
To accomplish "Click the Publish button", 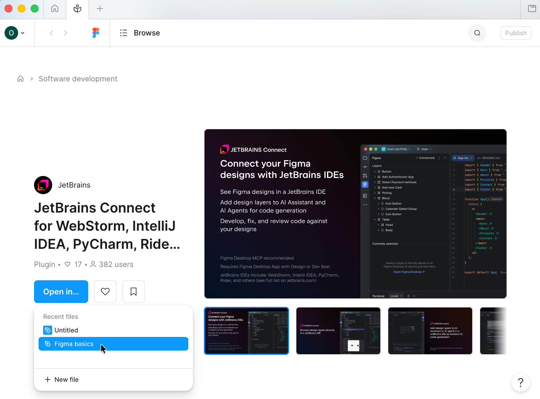I will pos(516,33).
